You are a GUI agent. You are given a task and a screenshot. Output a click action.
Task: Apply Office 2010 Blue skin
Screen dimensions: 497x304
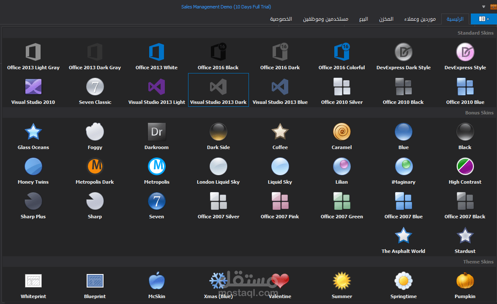[465, 91]
